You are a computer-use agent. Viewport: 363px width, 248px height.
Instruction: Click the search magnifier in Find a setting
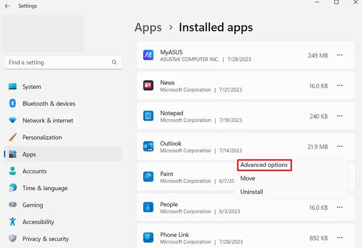(114, 62)
